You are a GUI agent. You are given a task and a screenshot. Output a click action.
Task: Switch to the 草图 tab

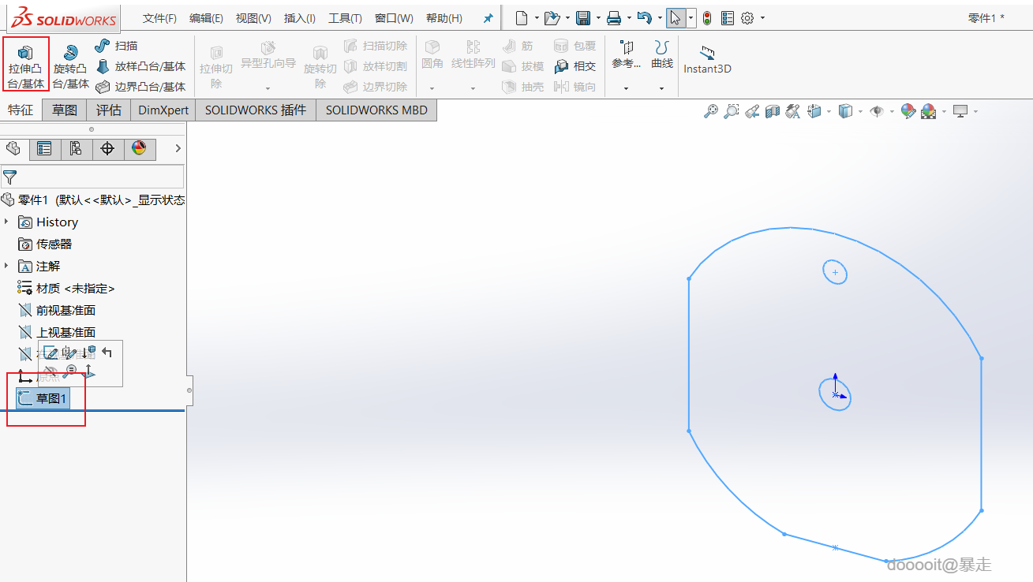click(x=65, y=110)
